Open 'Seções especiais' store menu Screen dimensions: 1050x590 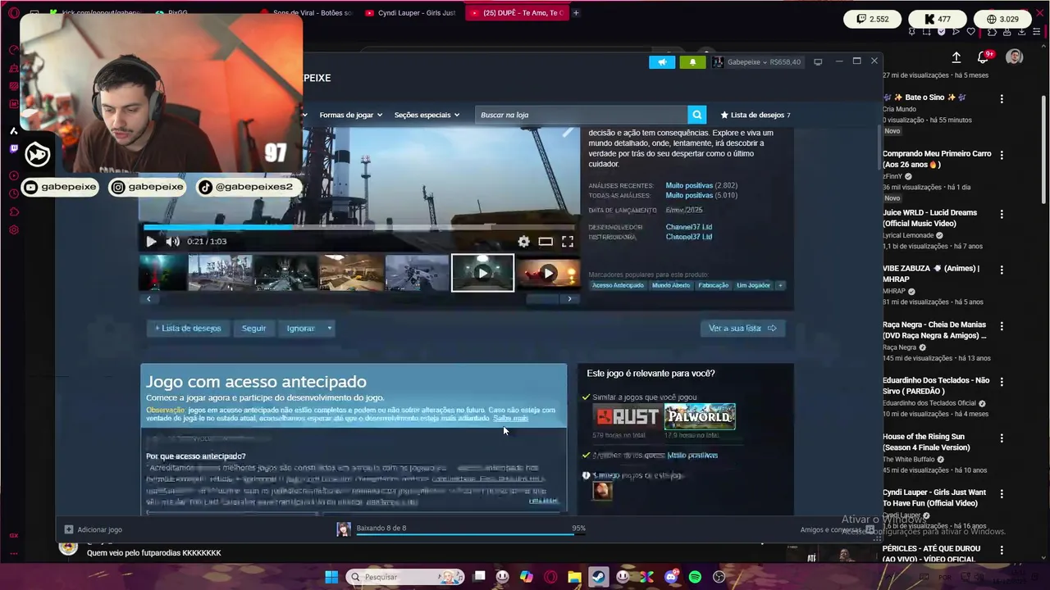[x=427, y=115]
